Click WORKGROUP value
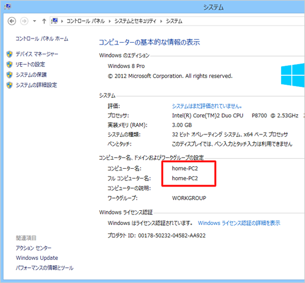Viewport: 305px width, 283px height. pyautogui.click(x=189, y=198)
